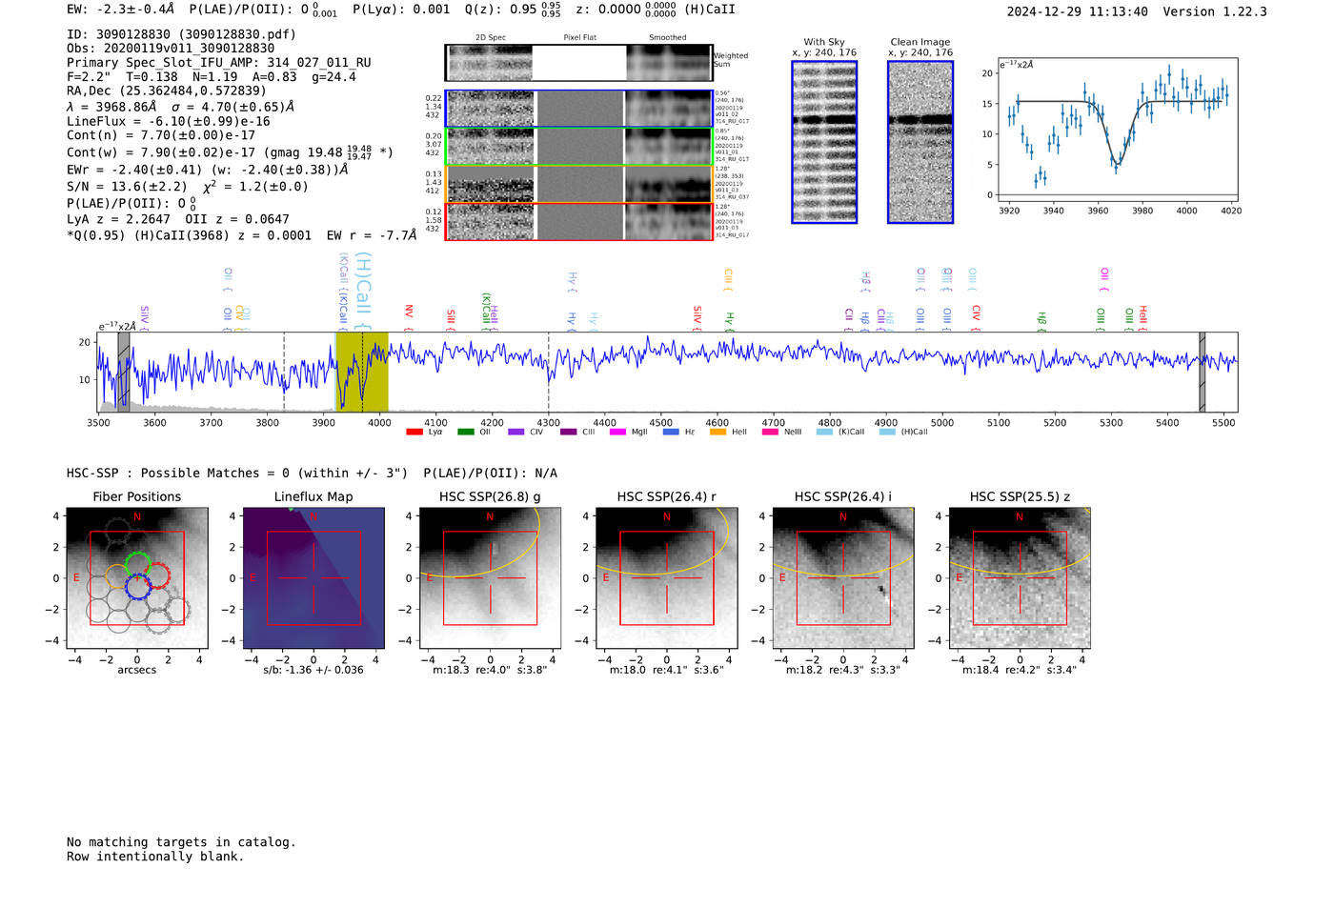The height and width of the screenshot is (908, 1334).
Task: Select the red-bordered 2D spectrum row
Action: click(578, 221)
